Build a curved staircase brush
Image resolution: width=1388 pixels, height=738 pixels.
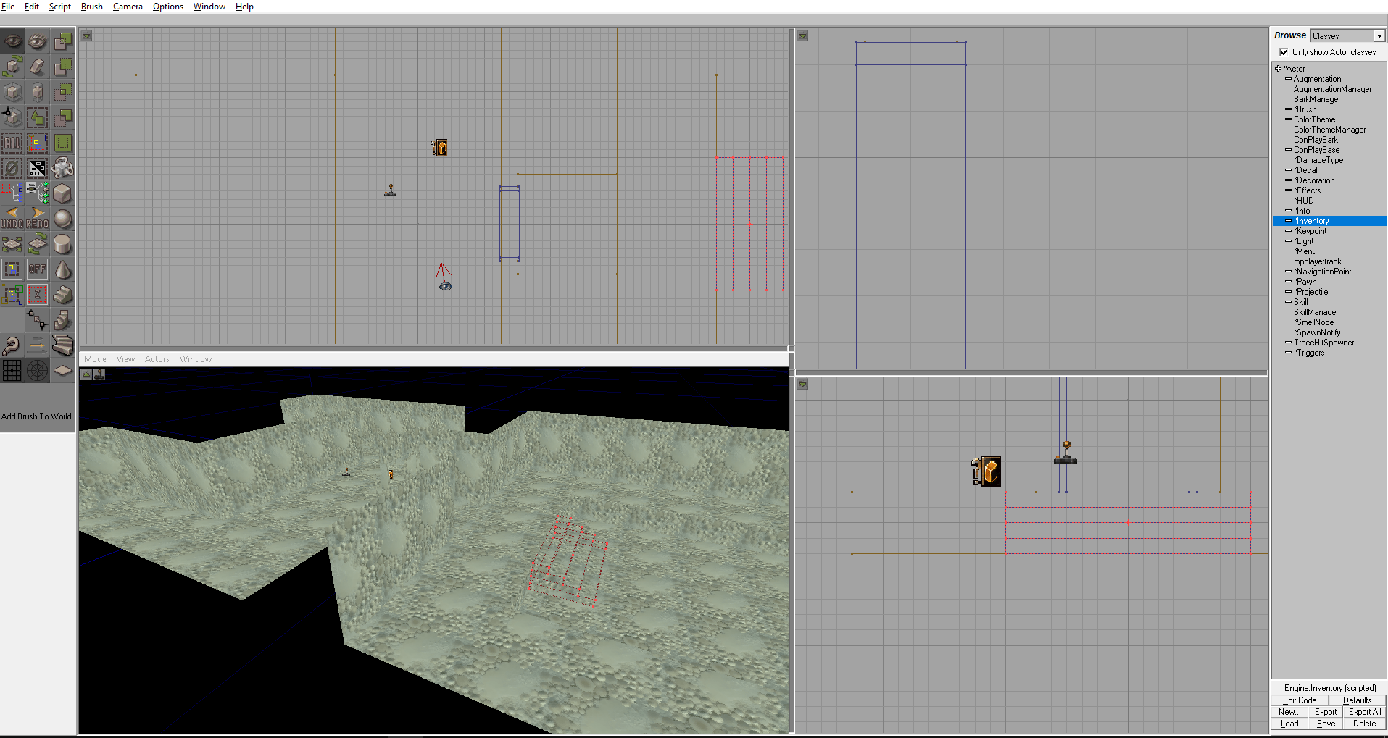[x=63, y=345]
